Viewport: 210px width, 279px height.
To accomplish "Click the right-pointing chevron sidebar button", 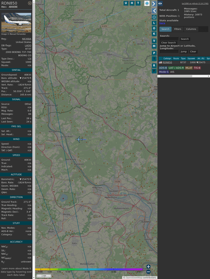I will click(x=154, y=4).
